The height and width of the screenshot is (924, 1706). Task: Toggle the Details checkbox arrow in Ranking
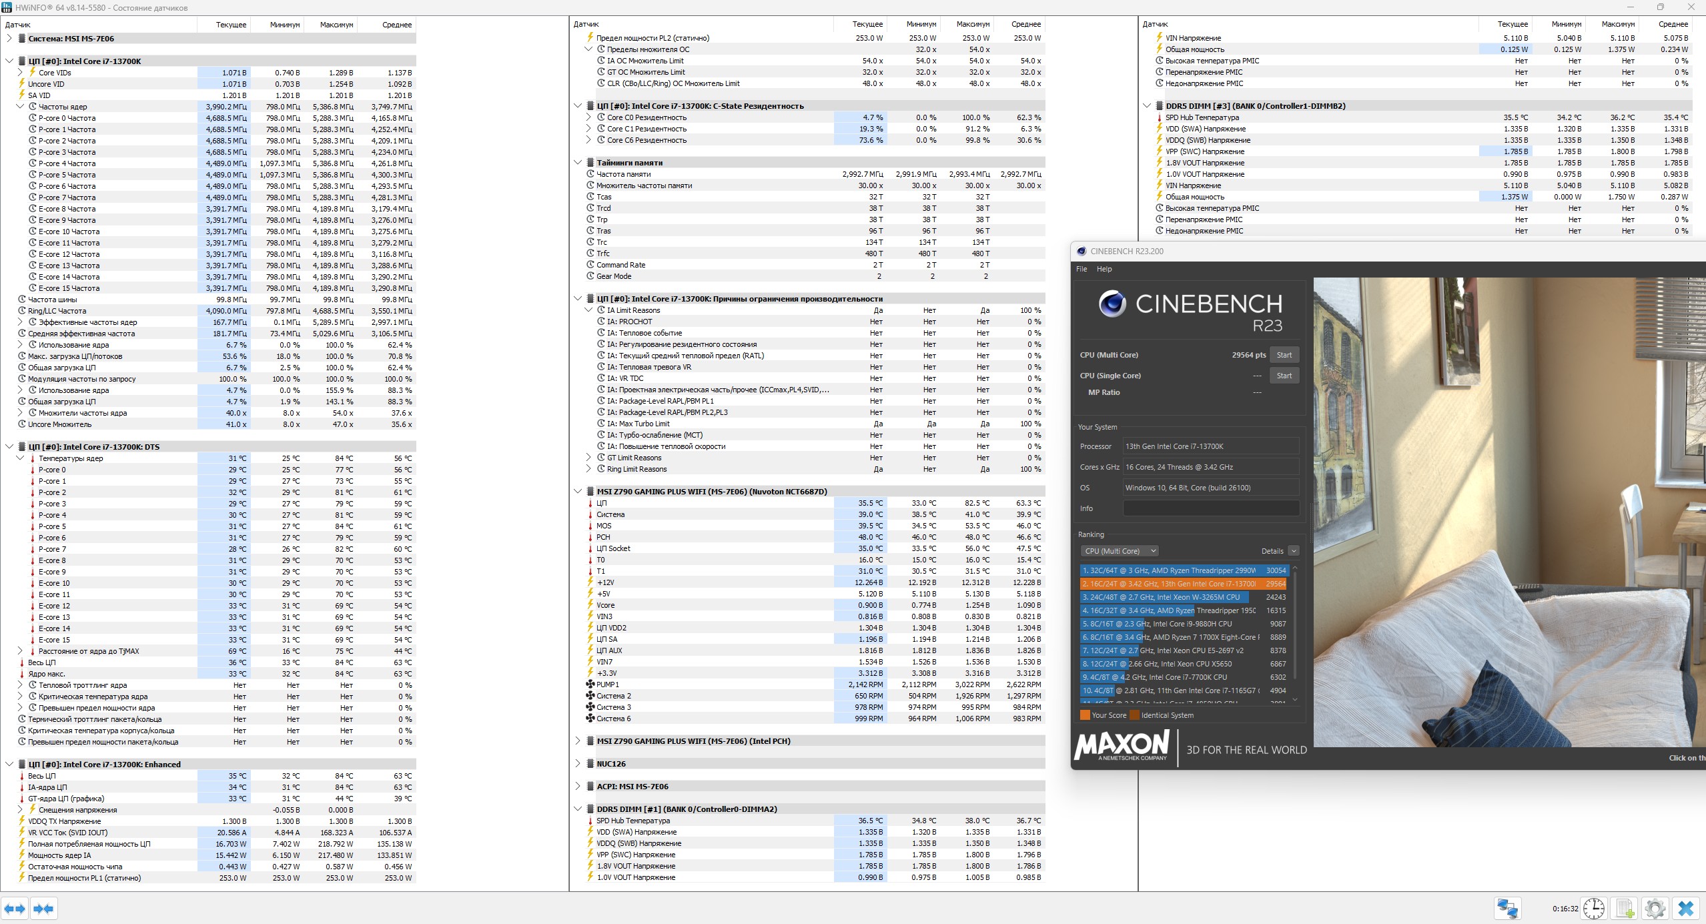pos(1293,551)
